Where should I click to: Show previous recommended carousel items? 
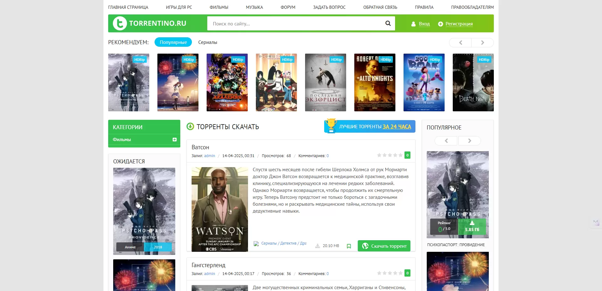(460, 43)
